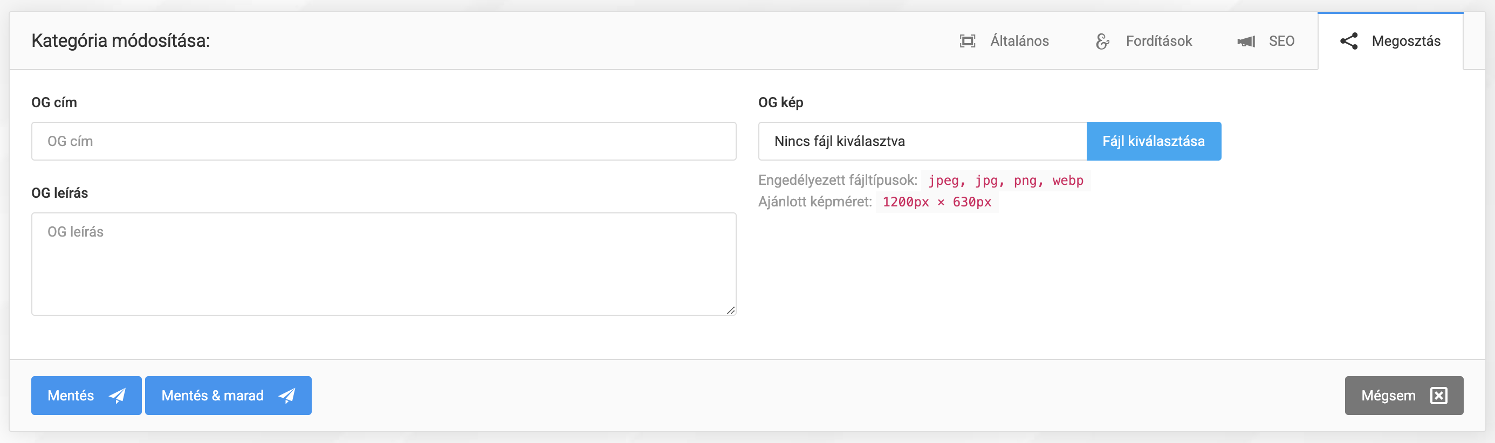Click inside the OG leírás textarea

coord(383,264)
